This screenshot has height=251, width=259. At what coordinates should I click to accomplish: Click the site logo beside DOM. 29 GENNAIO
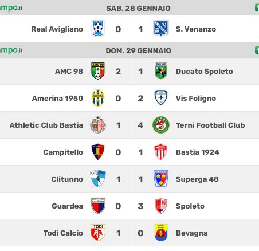click(11, 50)
